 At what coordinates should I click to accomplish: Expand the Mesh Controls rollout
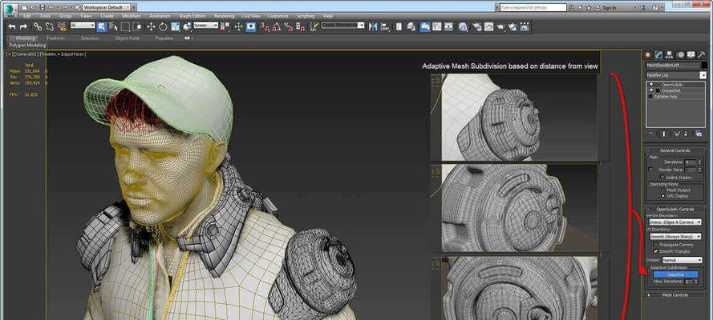[x=675, y=295]
